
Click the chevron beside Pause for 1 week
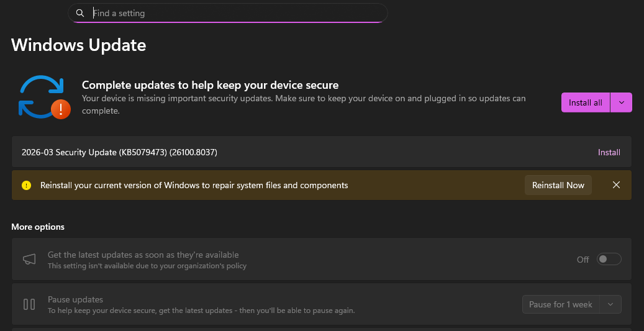tap(610, 304)
